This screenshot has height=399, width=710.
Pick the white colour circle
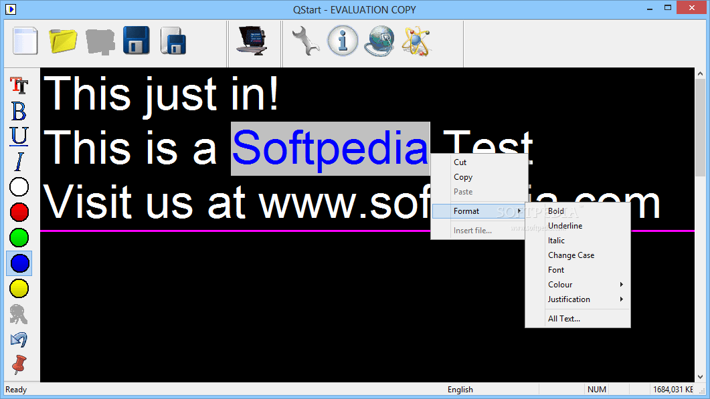pos(19,187)
